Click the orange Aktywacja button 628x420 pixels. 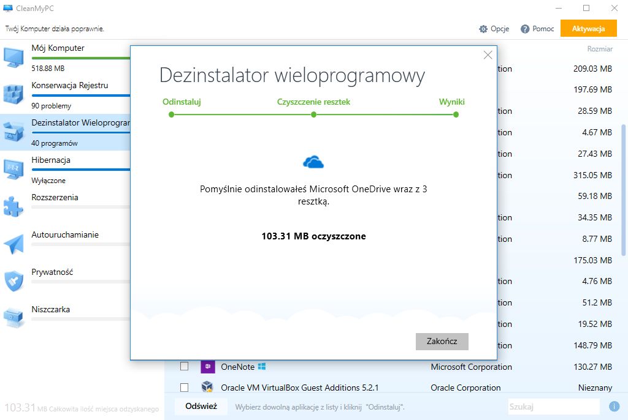pos(588,28)
